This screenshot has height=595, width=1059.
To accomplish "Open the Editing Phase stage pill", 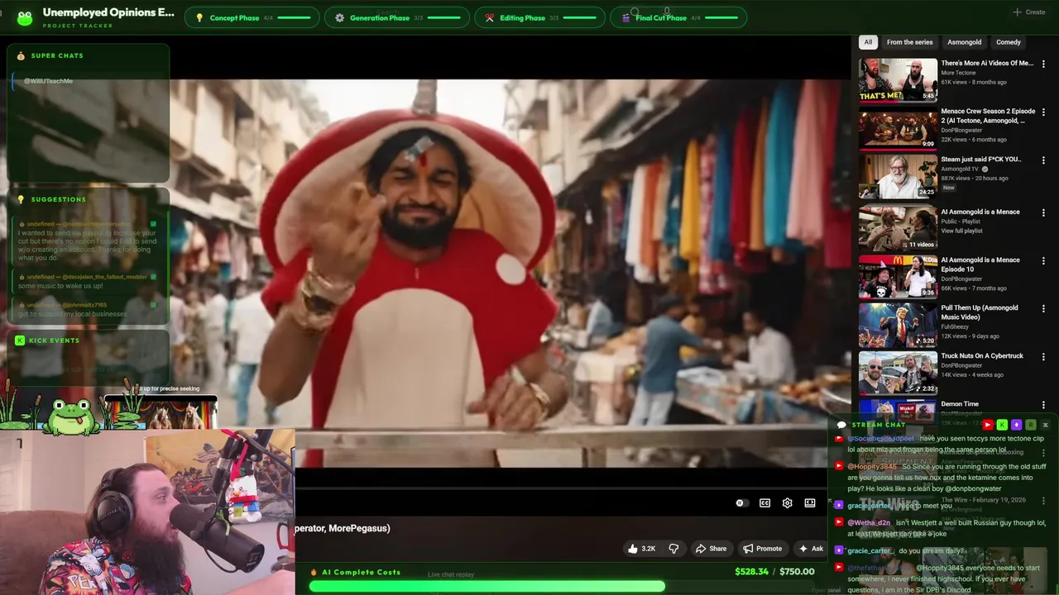I will click(x=539, y=17).
